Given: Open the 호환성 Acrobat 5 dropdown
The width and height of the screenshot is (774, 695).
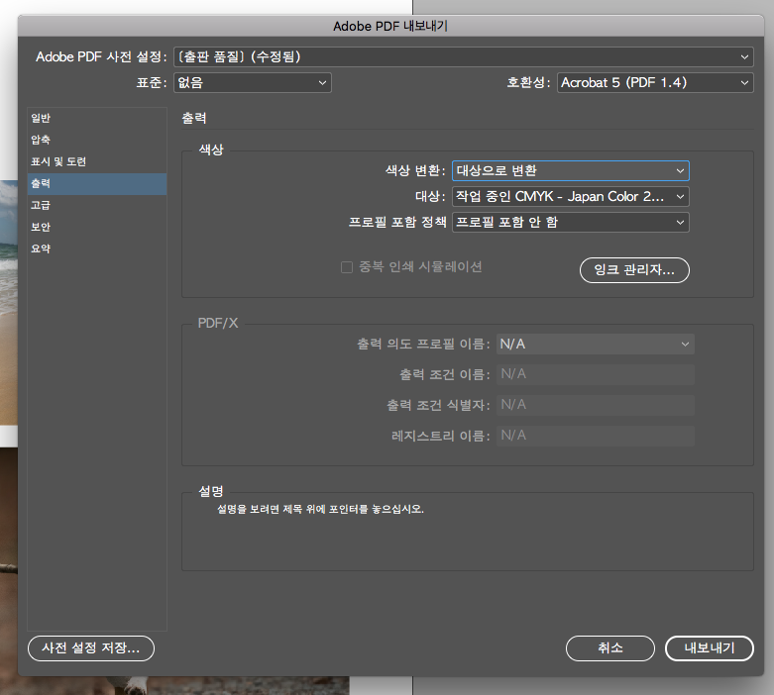Looking at the screenshot, I should pyautogui.click(x=655, y=83).
